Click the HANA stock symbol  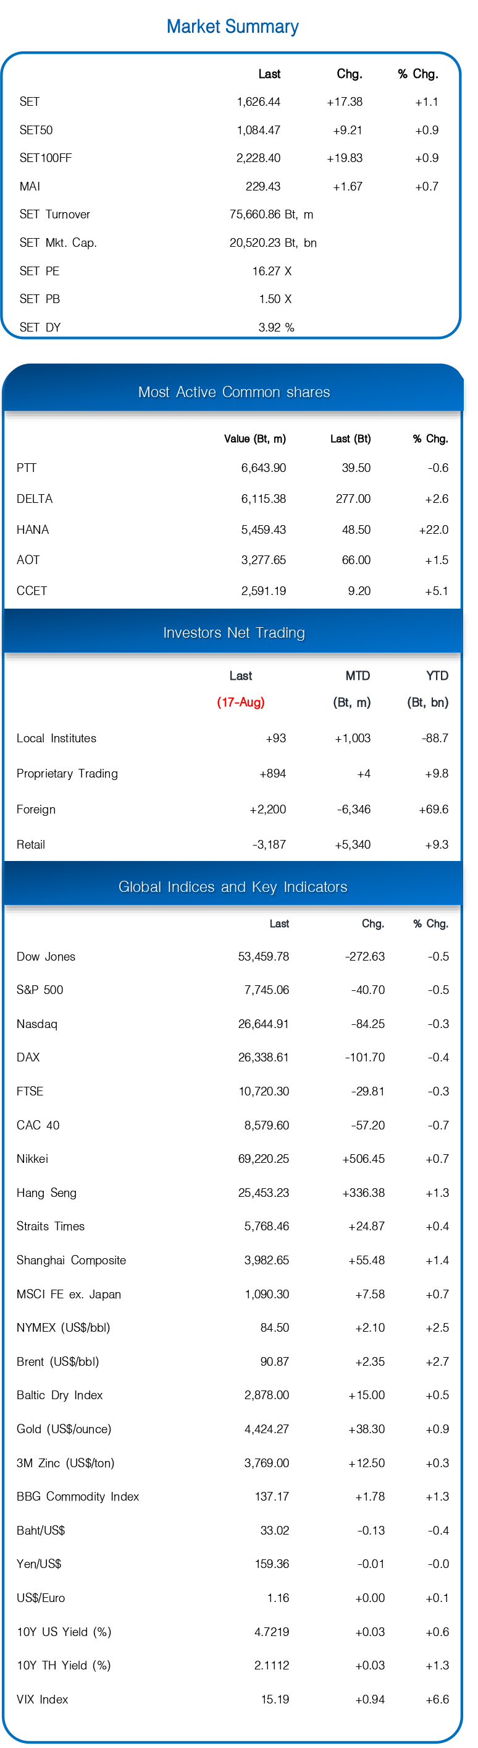click(33, 530)
